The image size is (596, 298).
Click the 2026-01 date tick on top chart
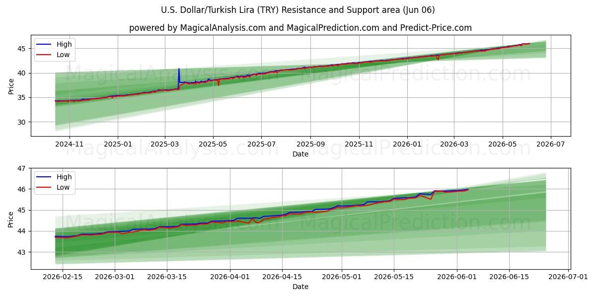pos(407,144)
